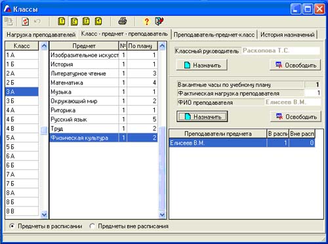Click class list scrollbar down arrow

(x=44, y=214)
